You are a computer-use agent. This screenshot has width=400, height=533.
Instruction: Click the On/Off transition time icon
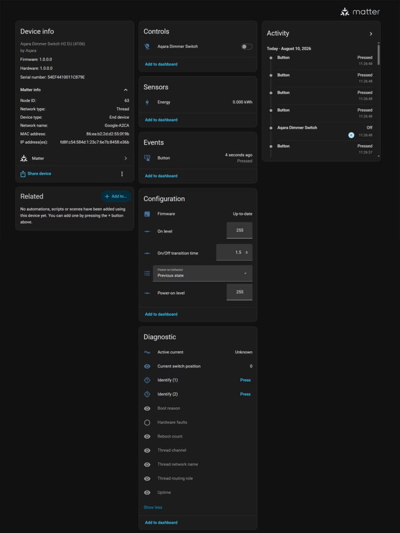coord(147,253)
